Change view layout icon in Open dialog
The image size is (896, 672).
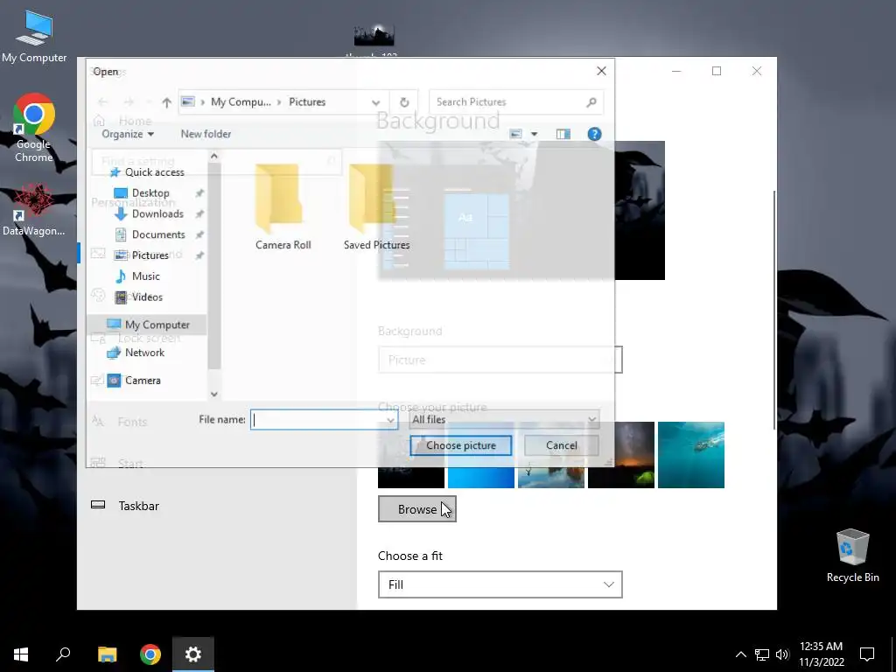[x=516, y=134]
